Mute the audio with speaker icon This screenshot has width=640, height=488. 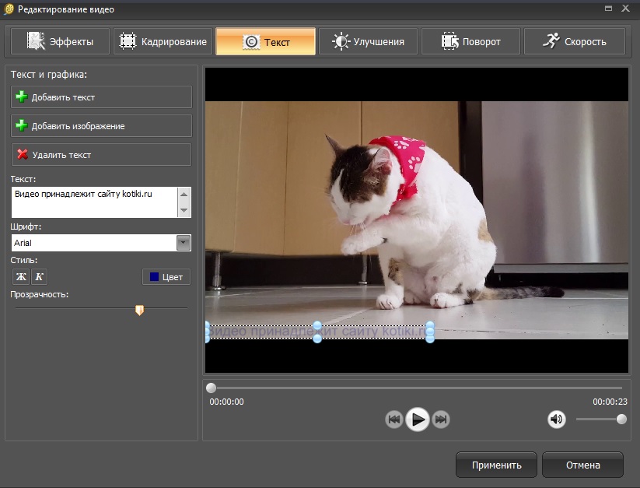tap(556, 420)
